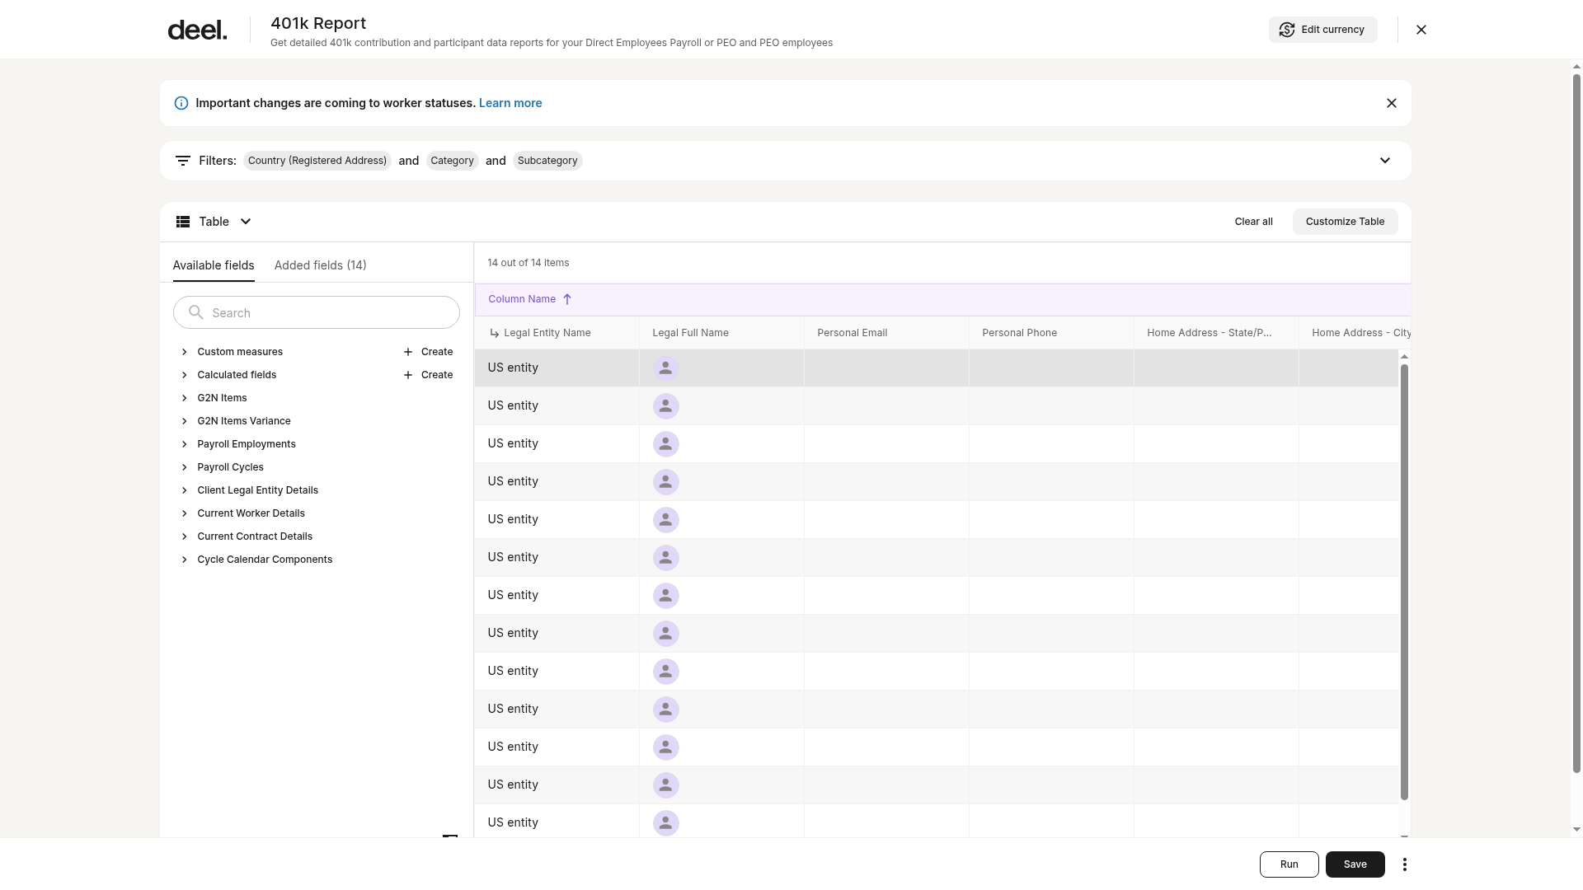Image resolution: width=1583 pixels, height=890 pixels.
Task: Save the report
Action: pyautogui.click(x=1355, y=864)
